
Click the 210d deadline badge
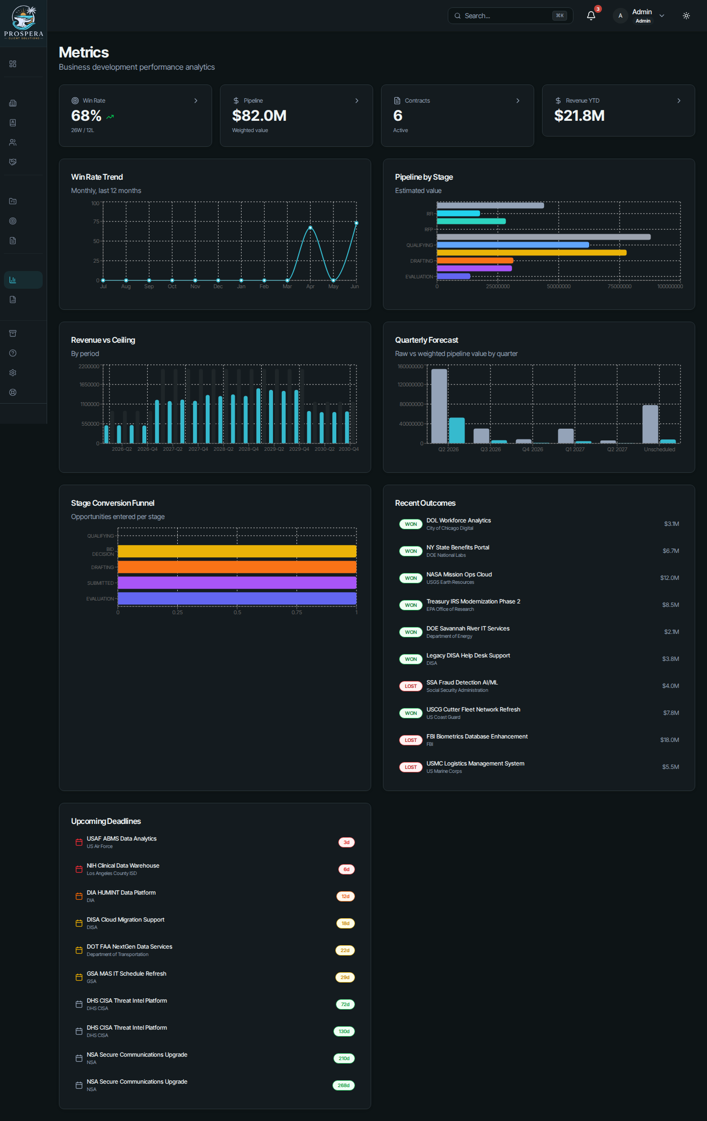(344, 1058)
